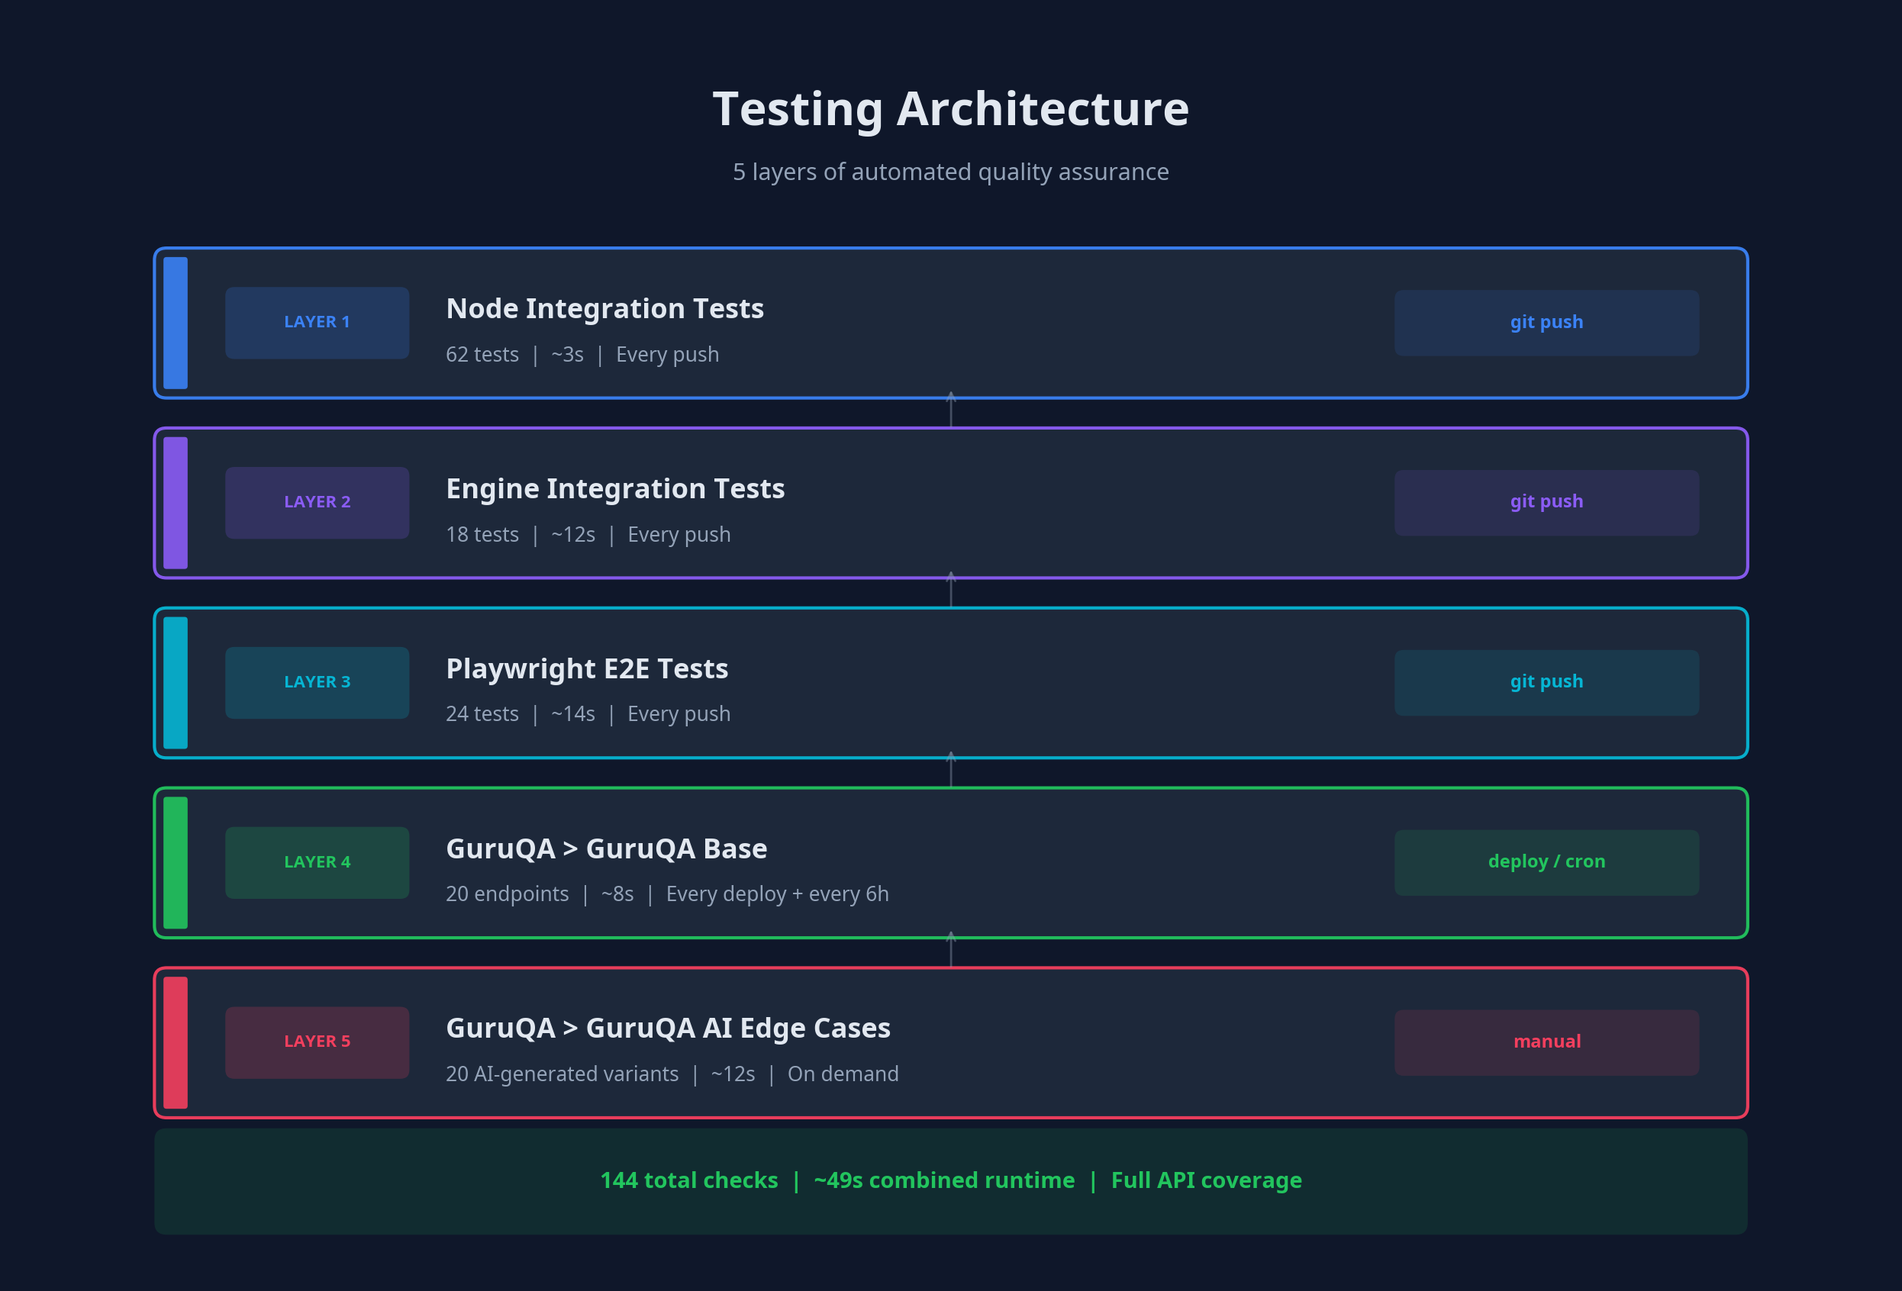The image size is (1902, 1291).
Task: Click '~14s' duration in Playwright row
Action: (573, 713)
